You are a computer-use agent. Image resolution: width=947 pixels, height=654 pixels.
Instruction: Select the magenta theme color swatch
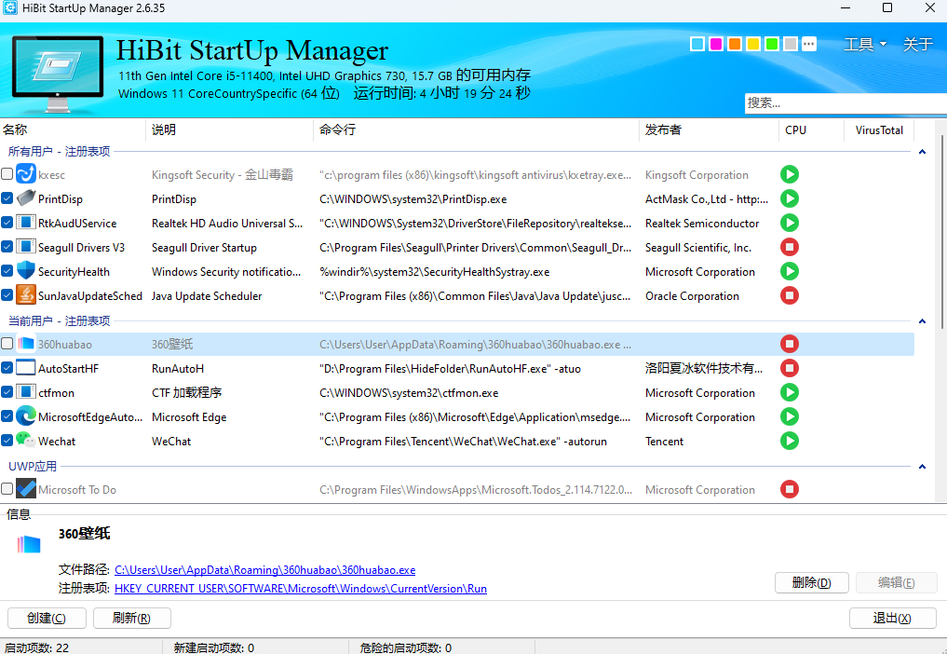tap(716, 44)
